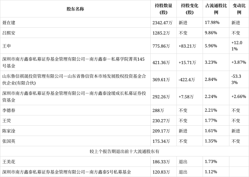Click 新进 holding change in 陈家淦 row
This screenshot has width=249, height=177.
[x=183, y=131]
